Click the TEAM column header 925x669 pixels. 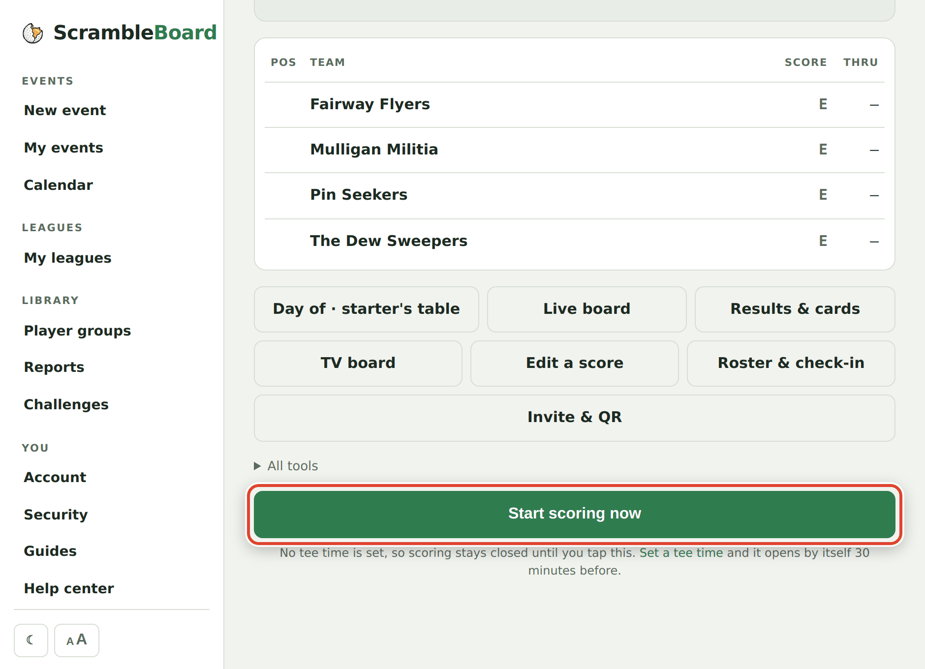coord(327,62)
